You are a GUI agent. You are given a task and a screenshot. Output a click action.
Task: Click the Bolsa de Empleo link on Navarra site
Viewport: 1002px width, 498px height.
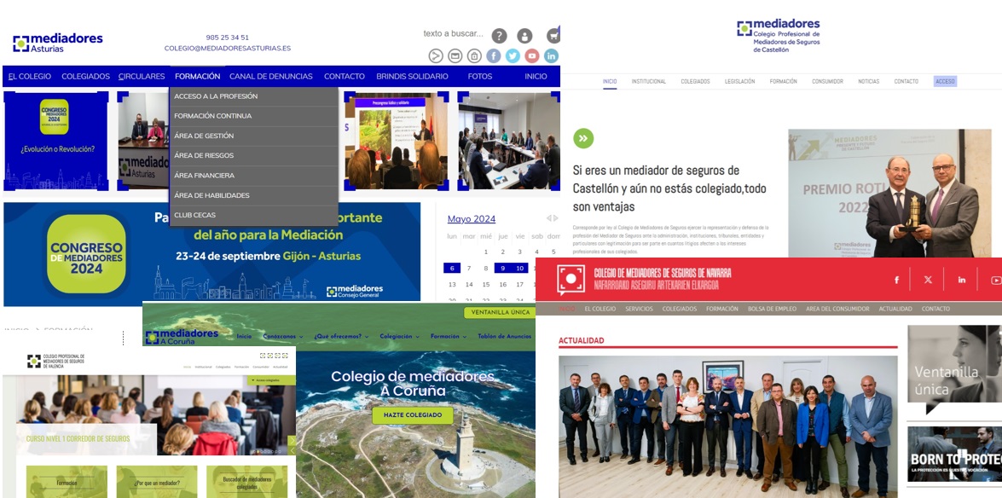click(x=772, y=309)
